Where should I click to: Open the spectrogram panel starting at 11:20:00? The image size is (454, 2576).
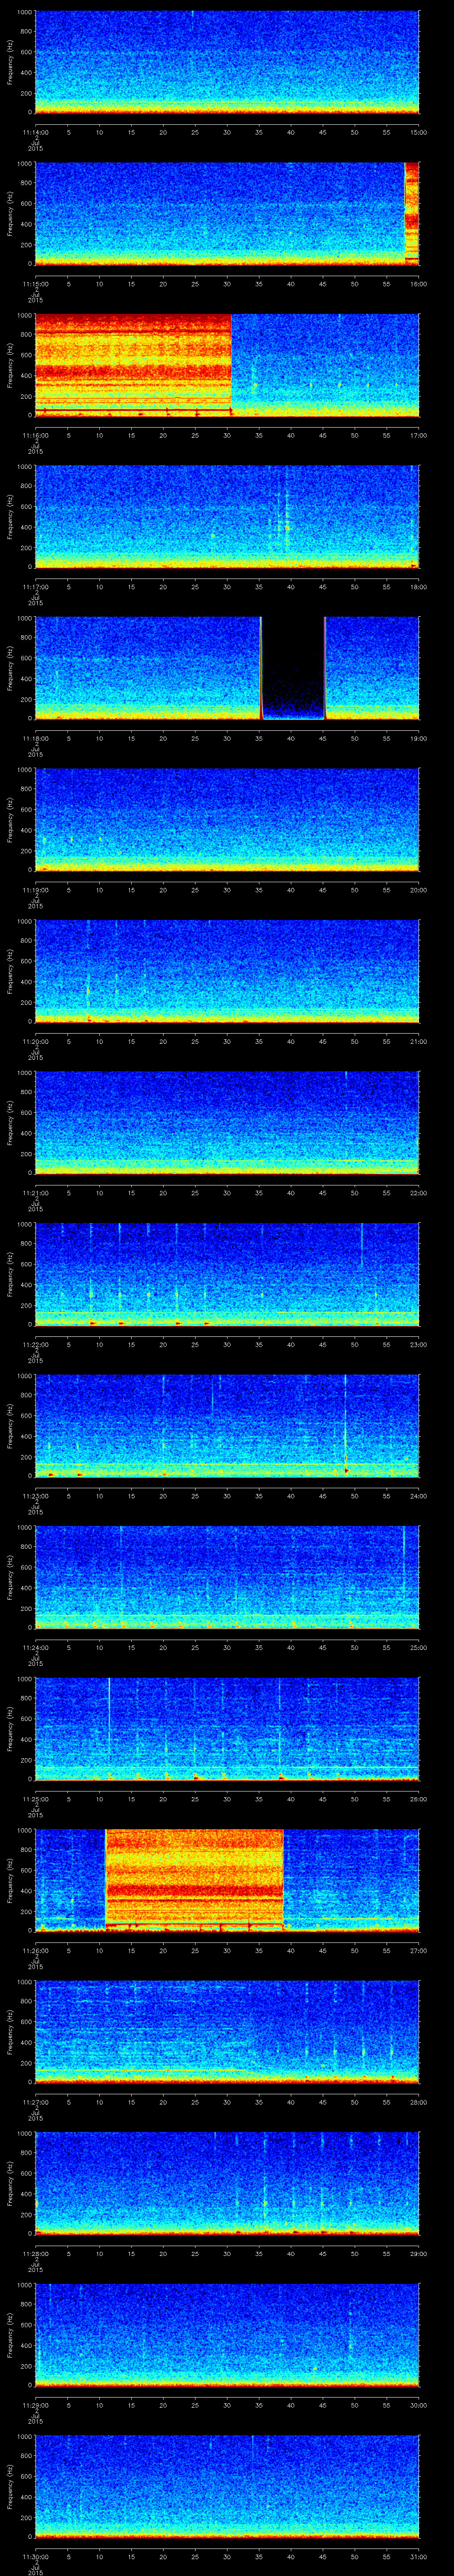(227, 971)
